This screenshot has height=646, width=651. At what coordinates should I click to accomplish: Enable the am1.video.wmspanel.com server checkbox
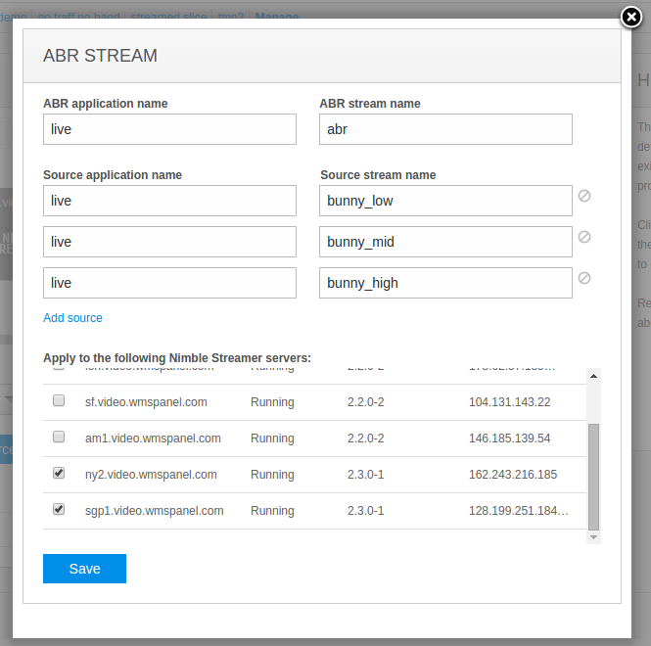tap(59, 438)
